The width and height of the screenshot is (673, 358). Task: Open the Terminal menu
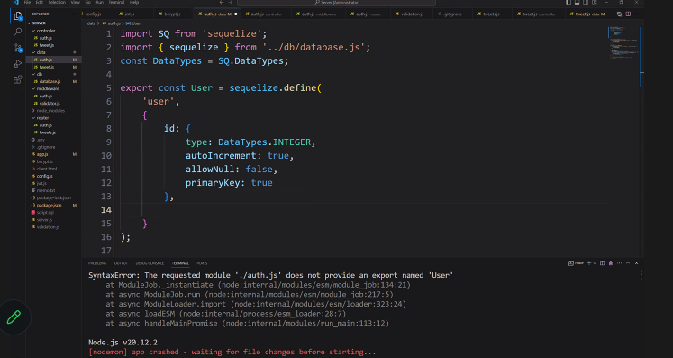(116, 2)
